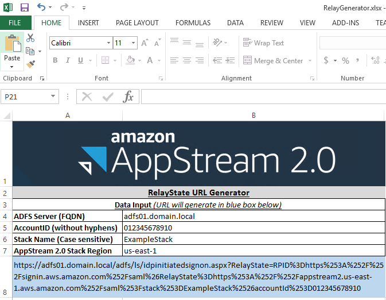Click Middle Align icon

[x=187, y=43]
